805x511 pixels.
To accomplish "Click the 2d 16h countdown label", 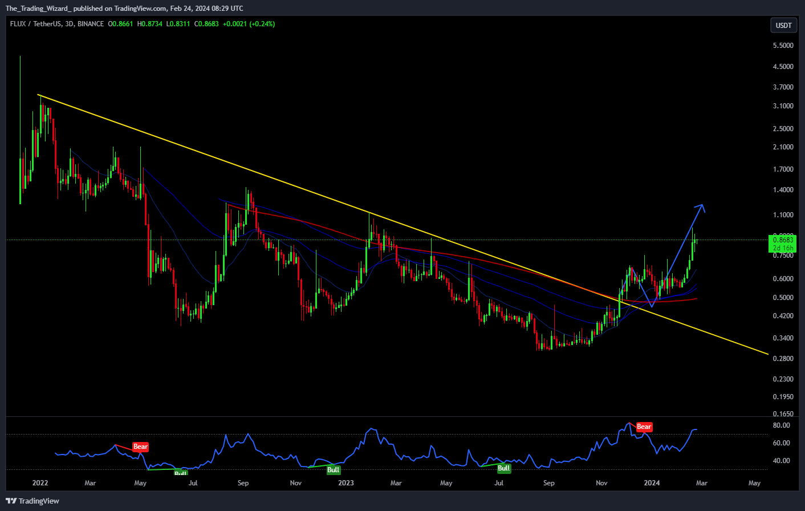I will [x=783, y=248].
